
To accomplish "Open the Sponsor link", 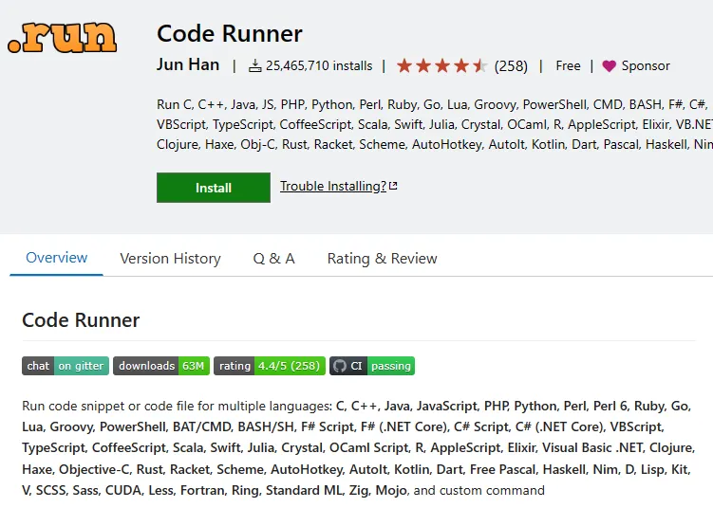I will (x=646, y=65).
